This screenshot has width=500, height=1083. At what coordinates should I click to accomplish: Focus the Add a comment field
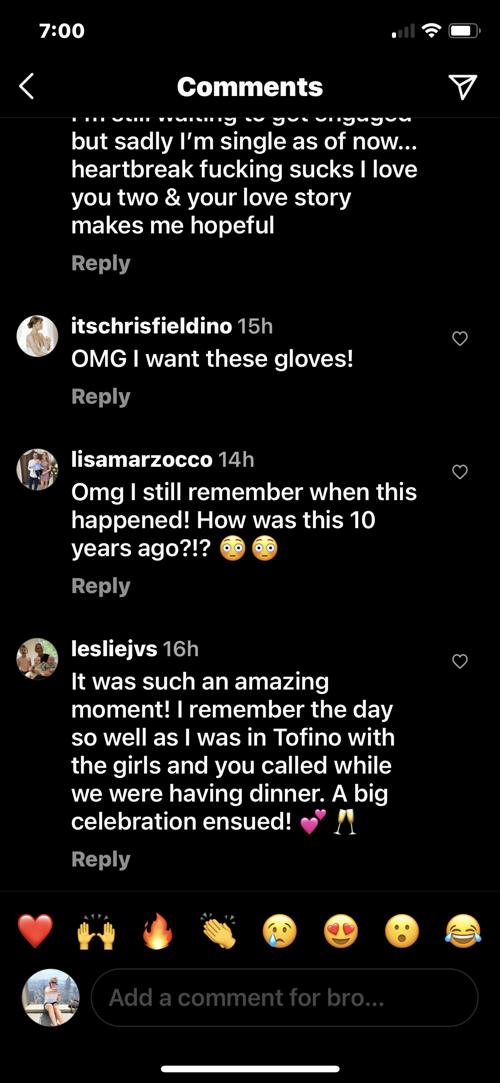tap(284, 998)
